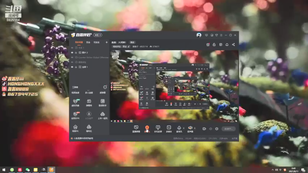This screenshot has width=308, height=173.
Task: Select the 图片 2 source row
Action: click(x=89, y=53)
